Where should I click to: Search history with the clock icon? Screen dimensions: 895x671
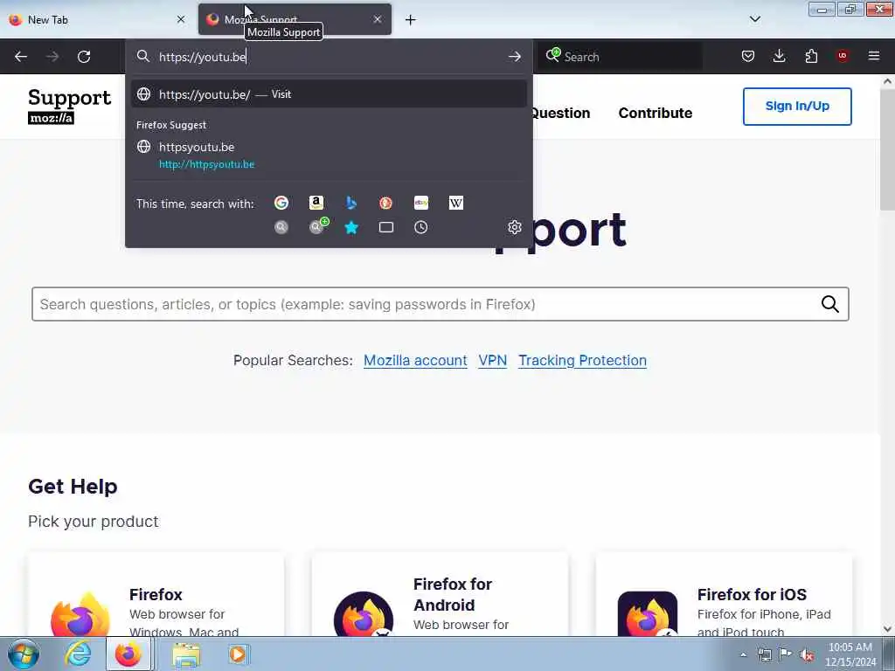[x=420, y=227]
